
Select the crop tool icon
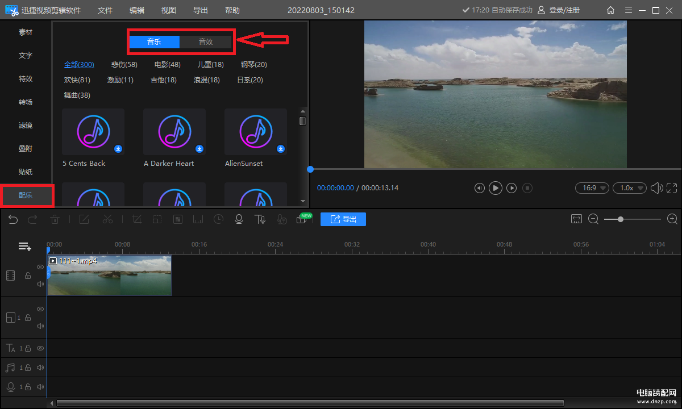tap(136, 219)
